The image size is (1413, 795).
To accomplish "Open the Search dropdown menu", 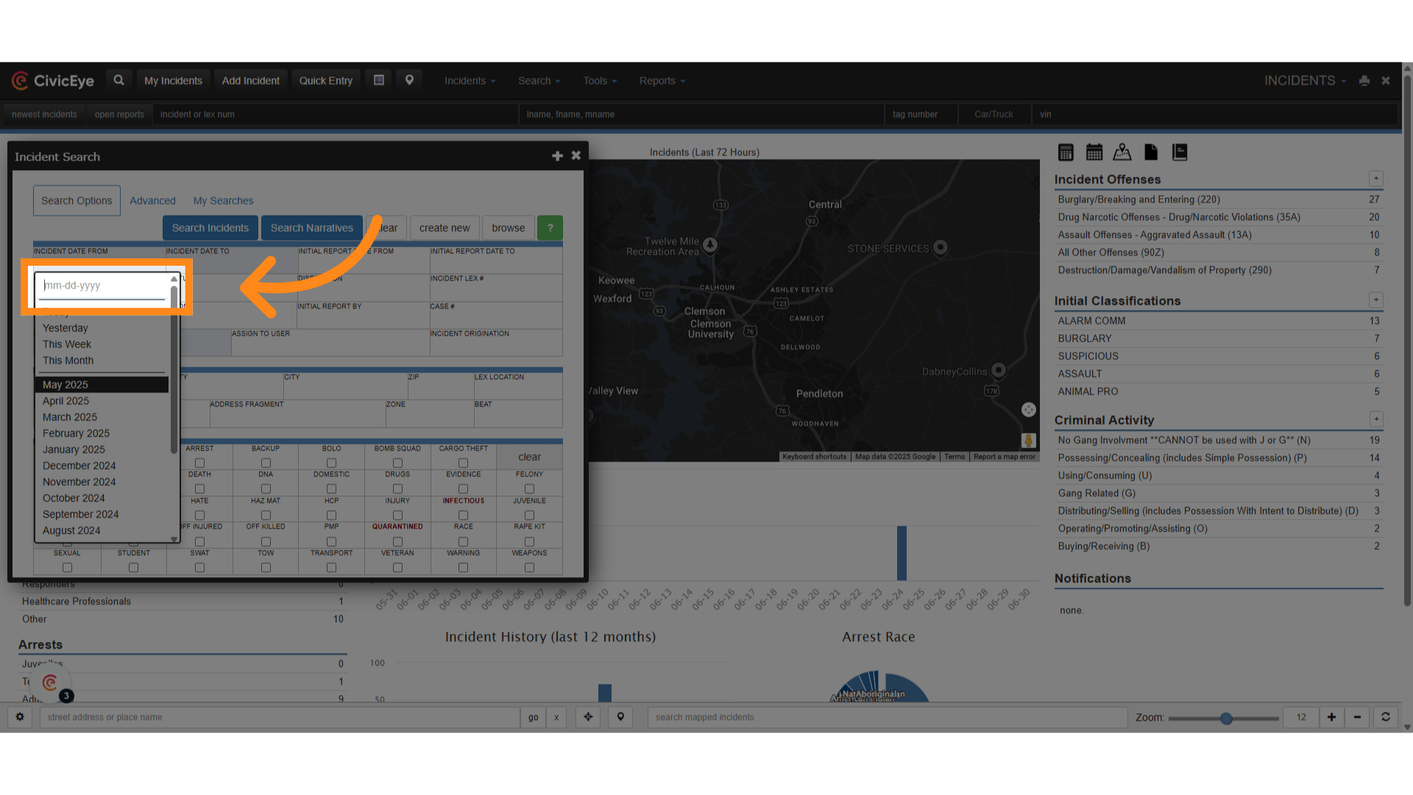I will point(539,81).
